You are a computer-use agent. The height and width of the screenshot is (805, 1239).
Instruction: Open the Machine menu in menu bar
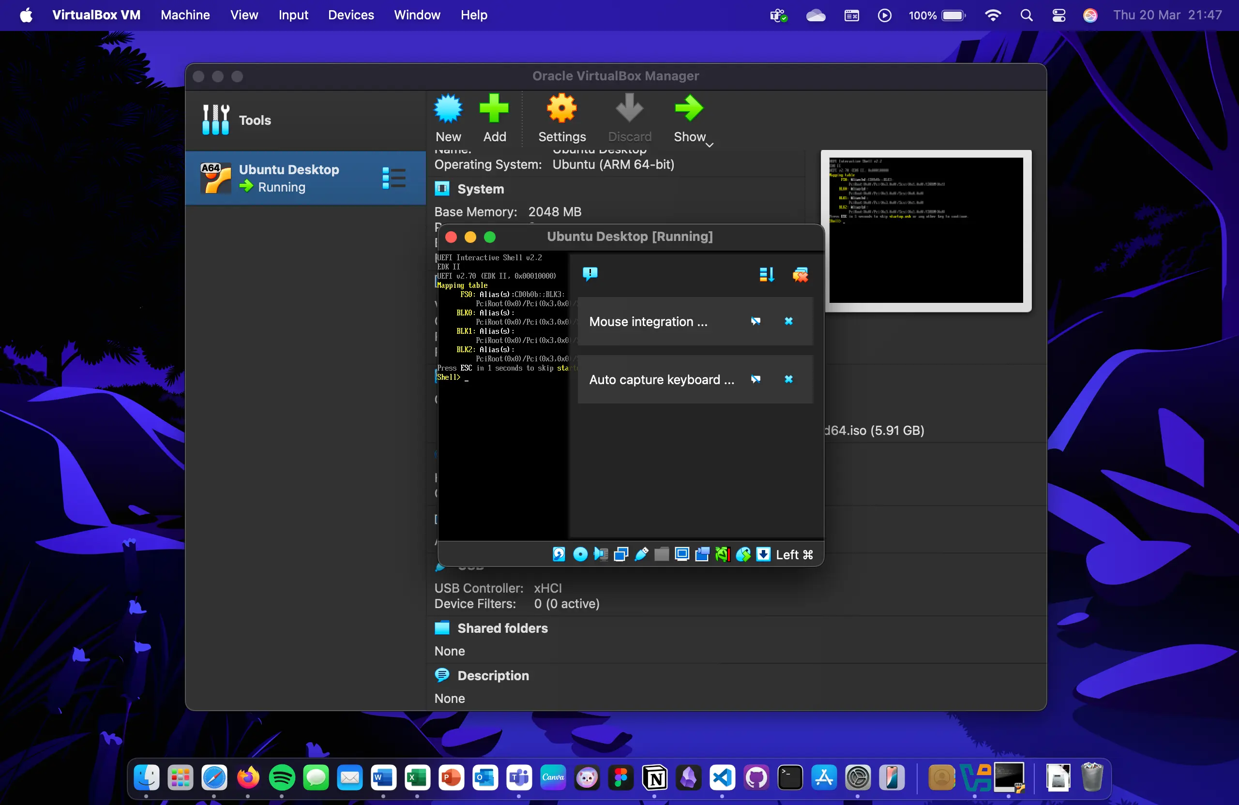point(185,15)
